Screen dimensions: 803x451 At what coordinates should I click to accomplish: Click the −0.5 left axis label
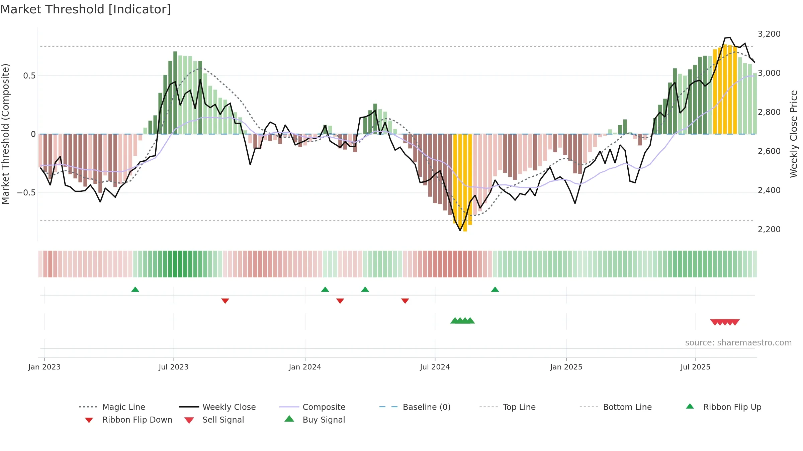[x=26, y=193]
